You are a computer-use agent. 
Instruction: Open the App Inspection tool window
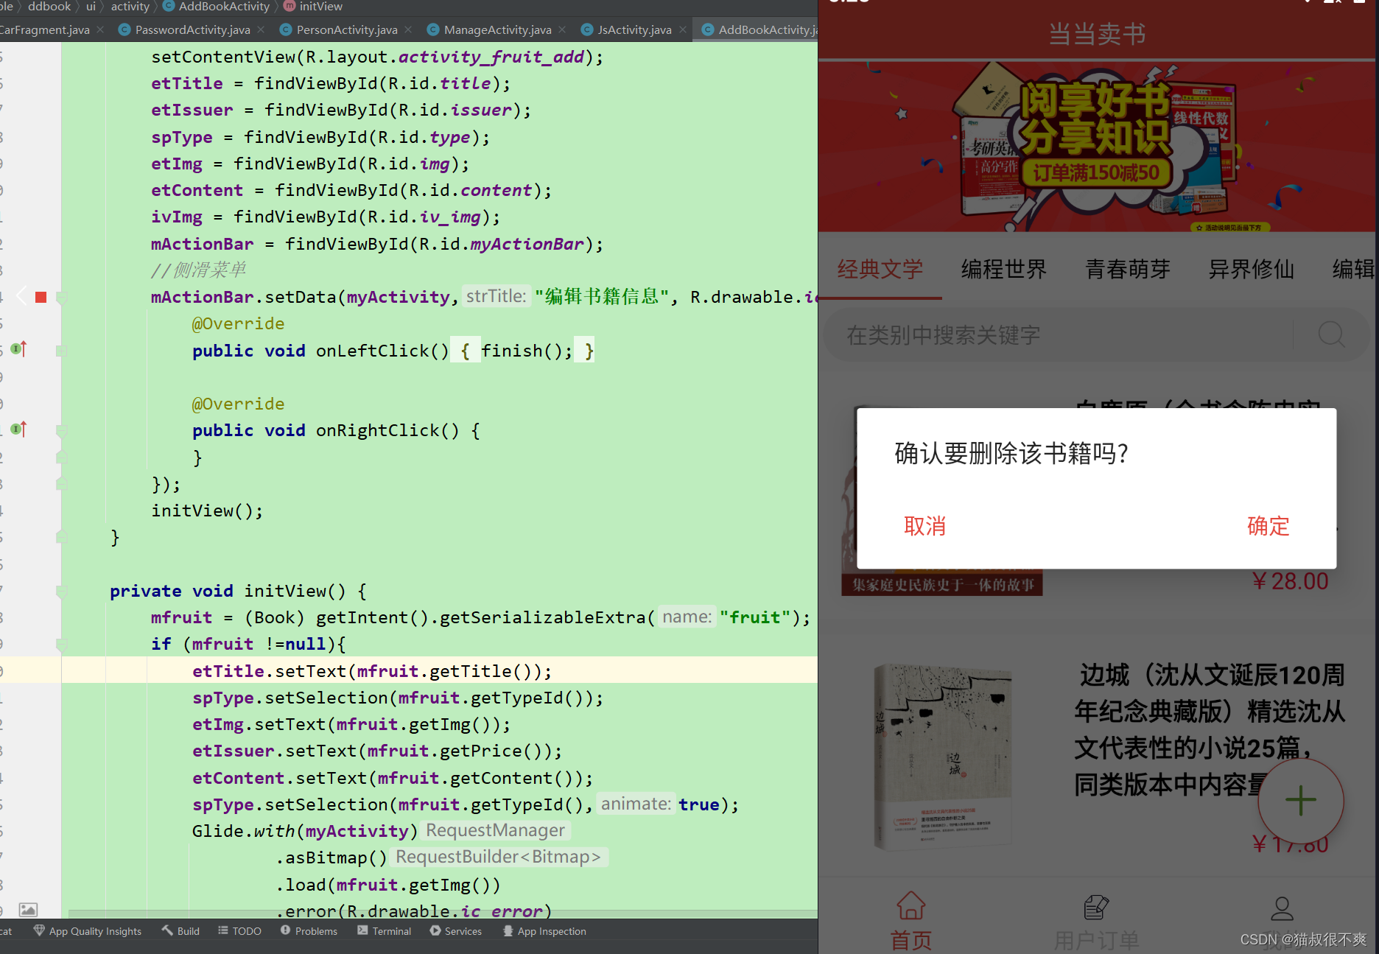(544, 931)
